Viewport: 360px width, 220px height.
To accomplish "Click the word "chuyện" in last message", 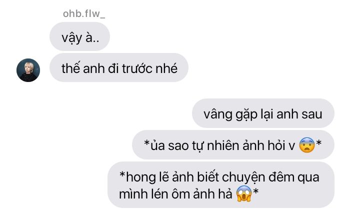I will coord(243,178).
